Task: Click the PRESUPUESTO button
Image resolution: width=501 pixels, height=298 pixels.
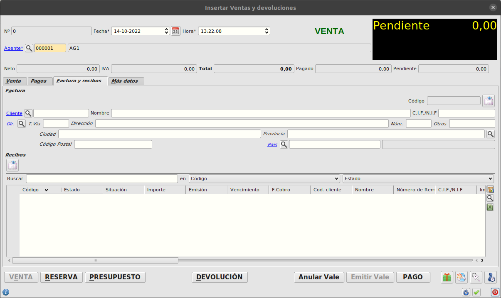Action: [115, 277]
